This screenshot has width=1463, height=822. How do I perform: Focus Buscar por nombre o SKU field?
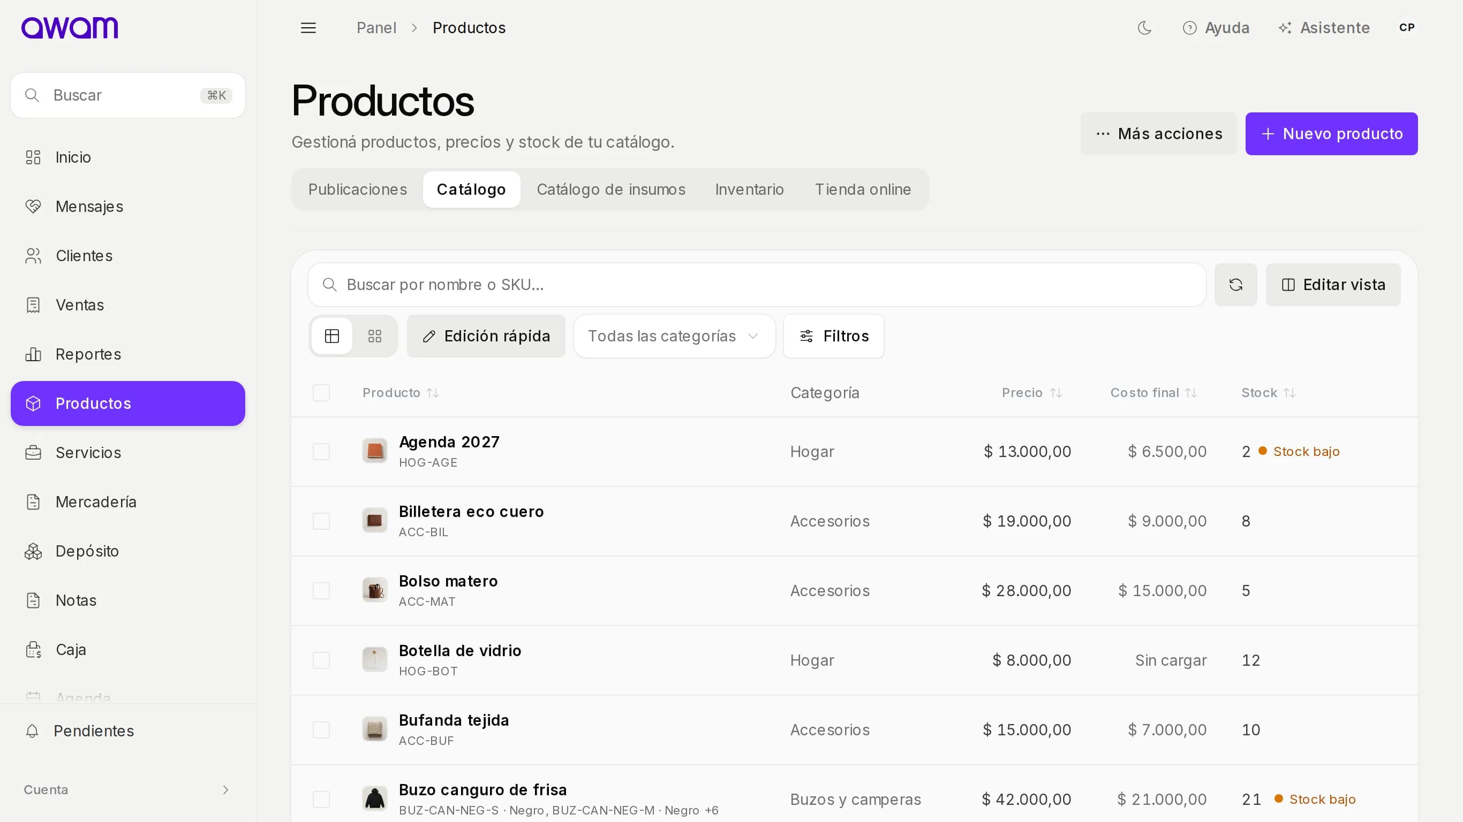(x=757, y=284)
